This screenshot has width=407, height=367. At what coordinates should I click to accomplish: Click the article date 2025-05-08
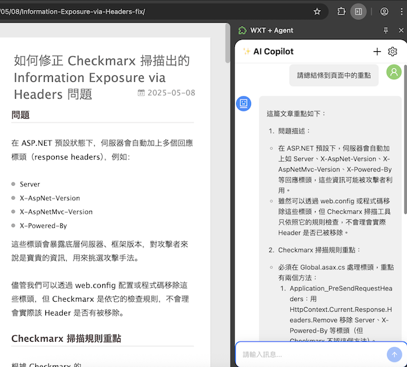171,93
